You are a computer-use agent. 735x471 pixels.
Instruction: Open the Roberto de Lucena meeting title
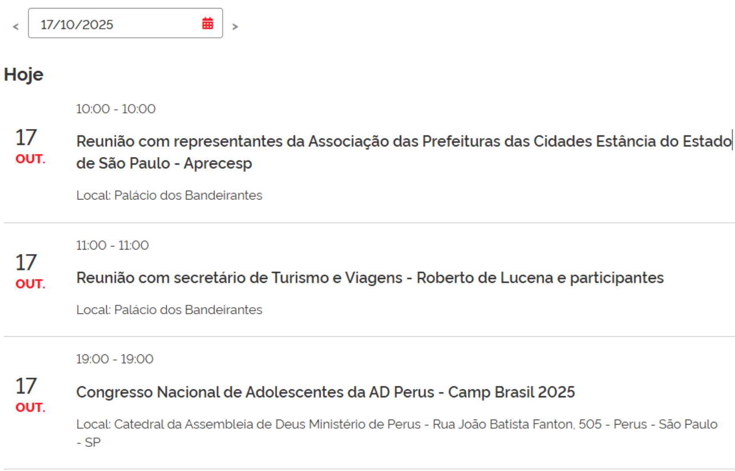pos(370,278)
